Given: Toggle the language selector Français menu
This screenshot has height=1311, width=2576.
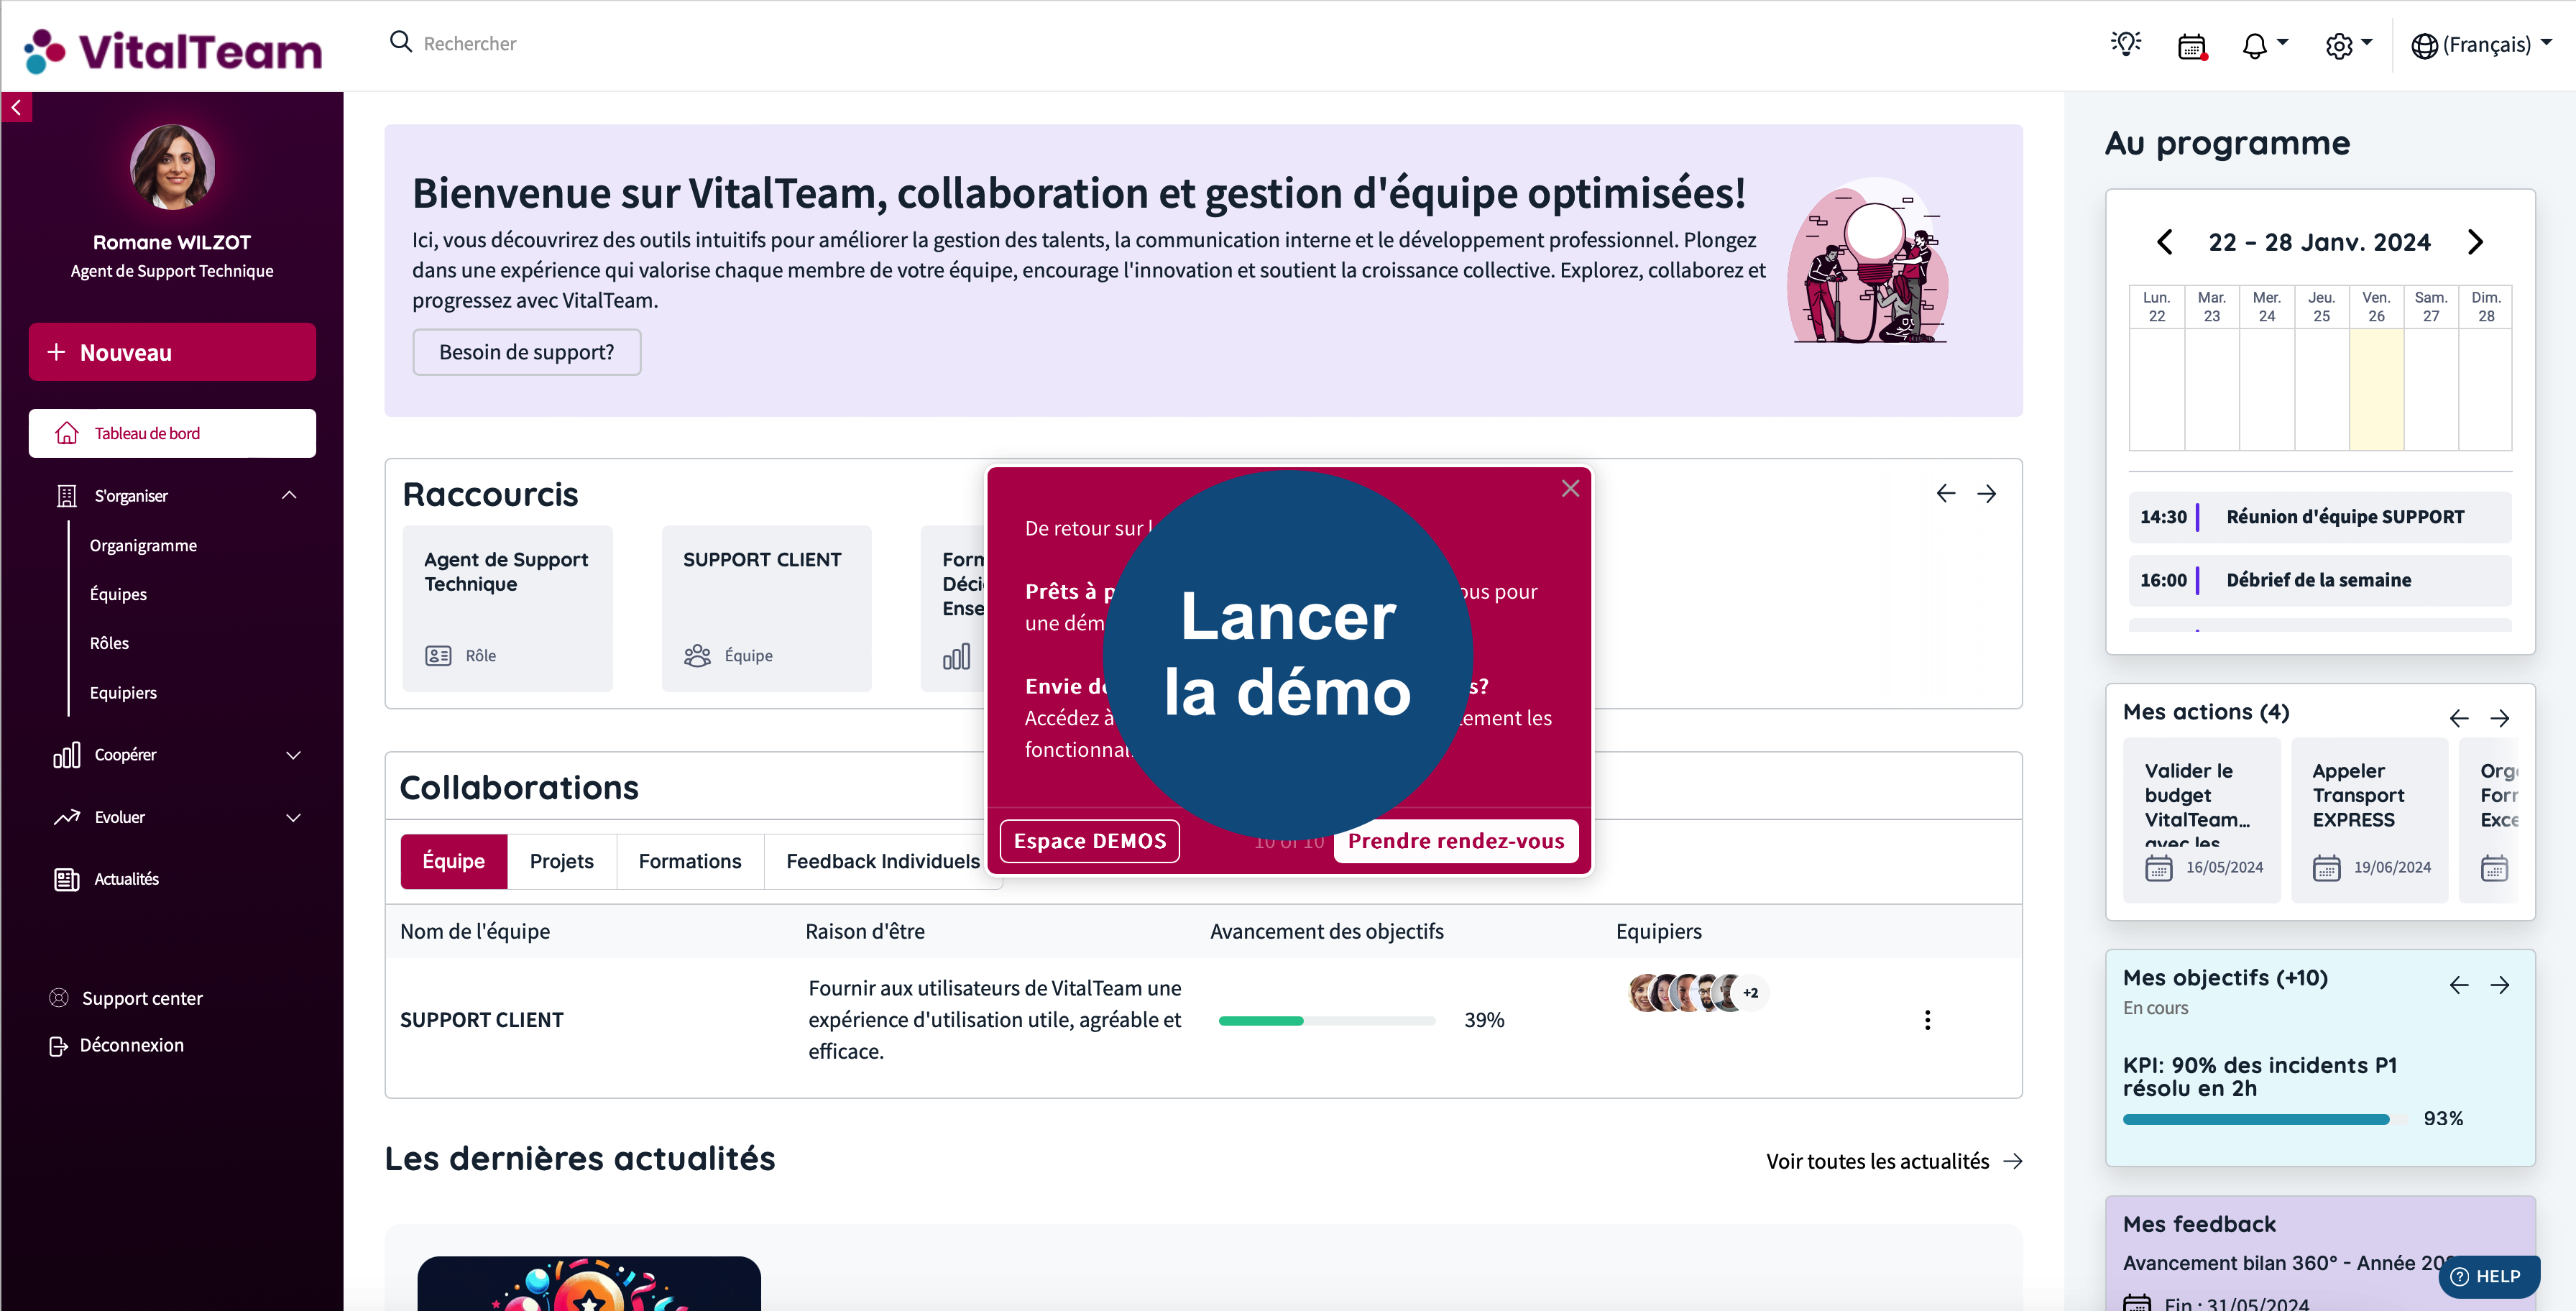Looking at the screenshot, I should tap(2484, 45).
